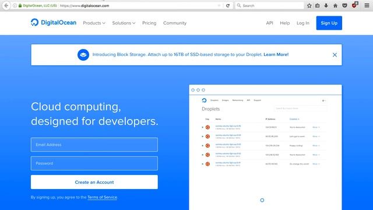Click the Block Storage round icon
The image size is (373, 210).
pyautogui.click(x=83, y=55)
